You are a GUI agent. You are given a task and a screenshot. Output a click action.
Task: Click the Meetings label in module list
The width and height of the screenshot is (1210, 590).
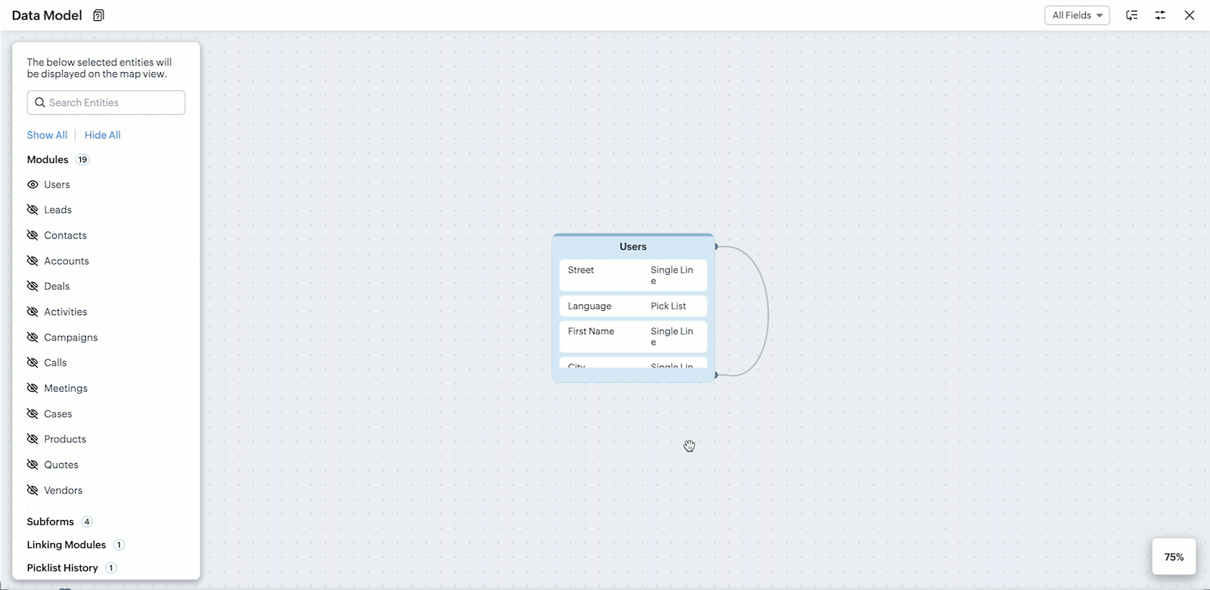pos(66,388)
